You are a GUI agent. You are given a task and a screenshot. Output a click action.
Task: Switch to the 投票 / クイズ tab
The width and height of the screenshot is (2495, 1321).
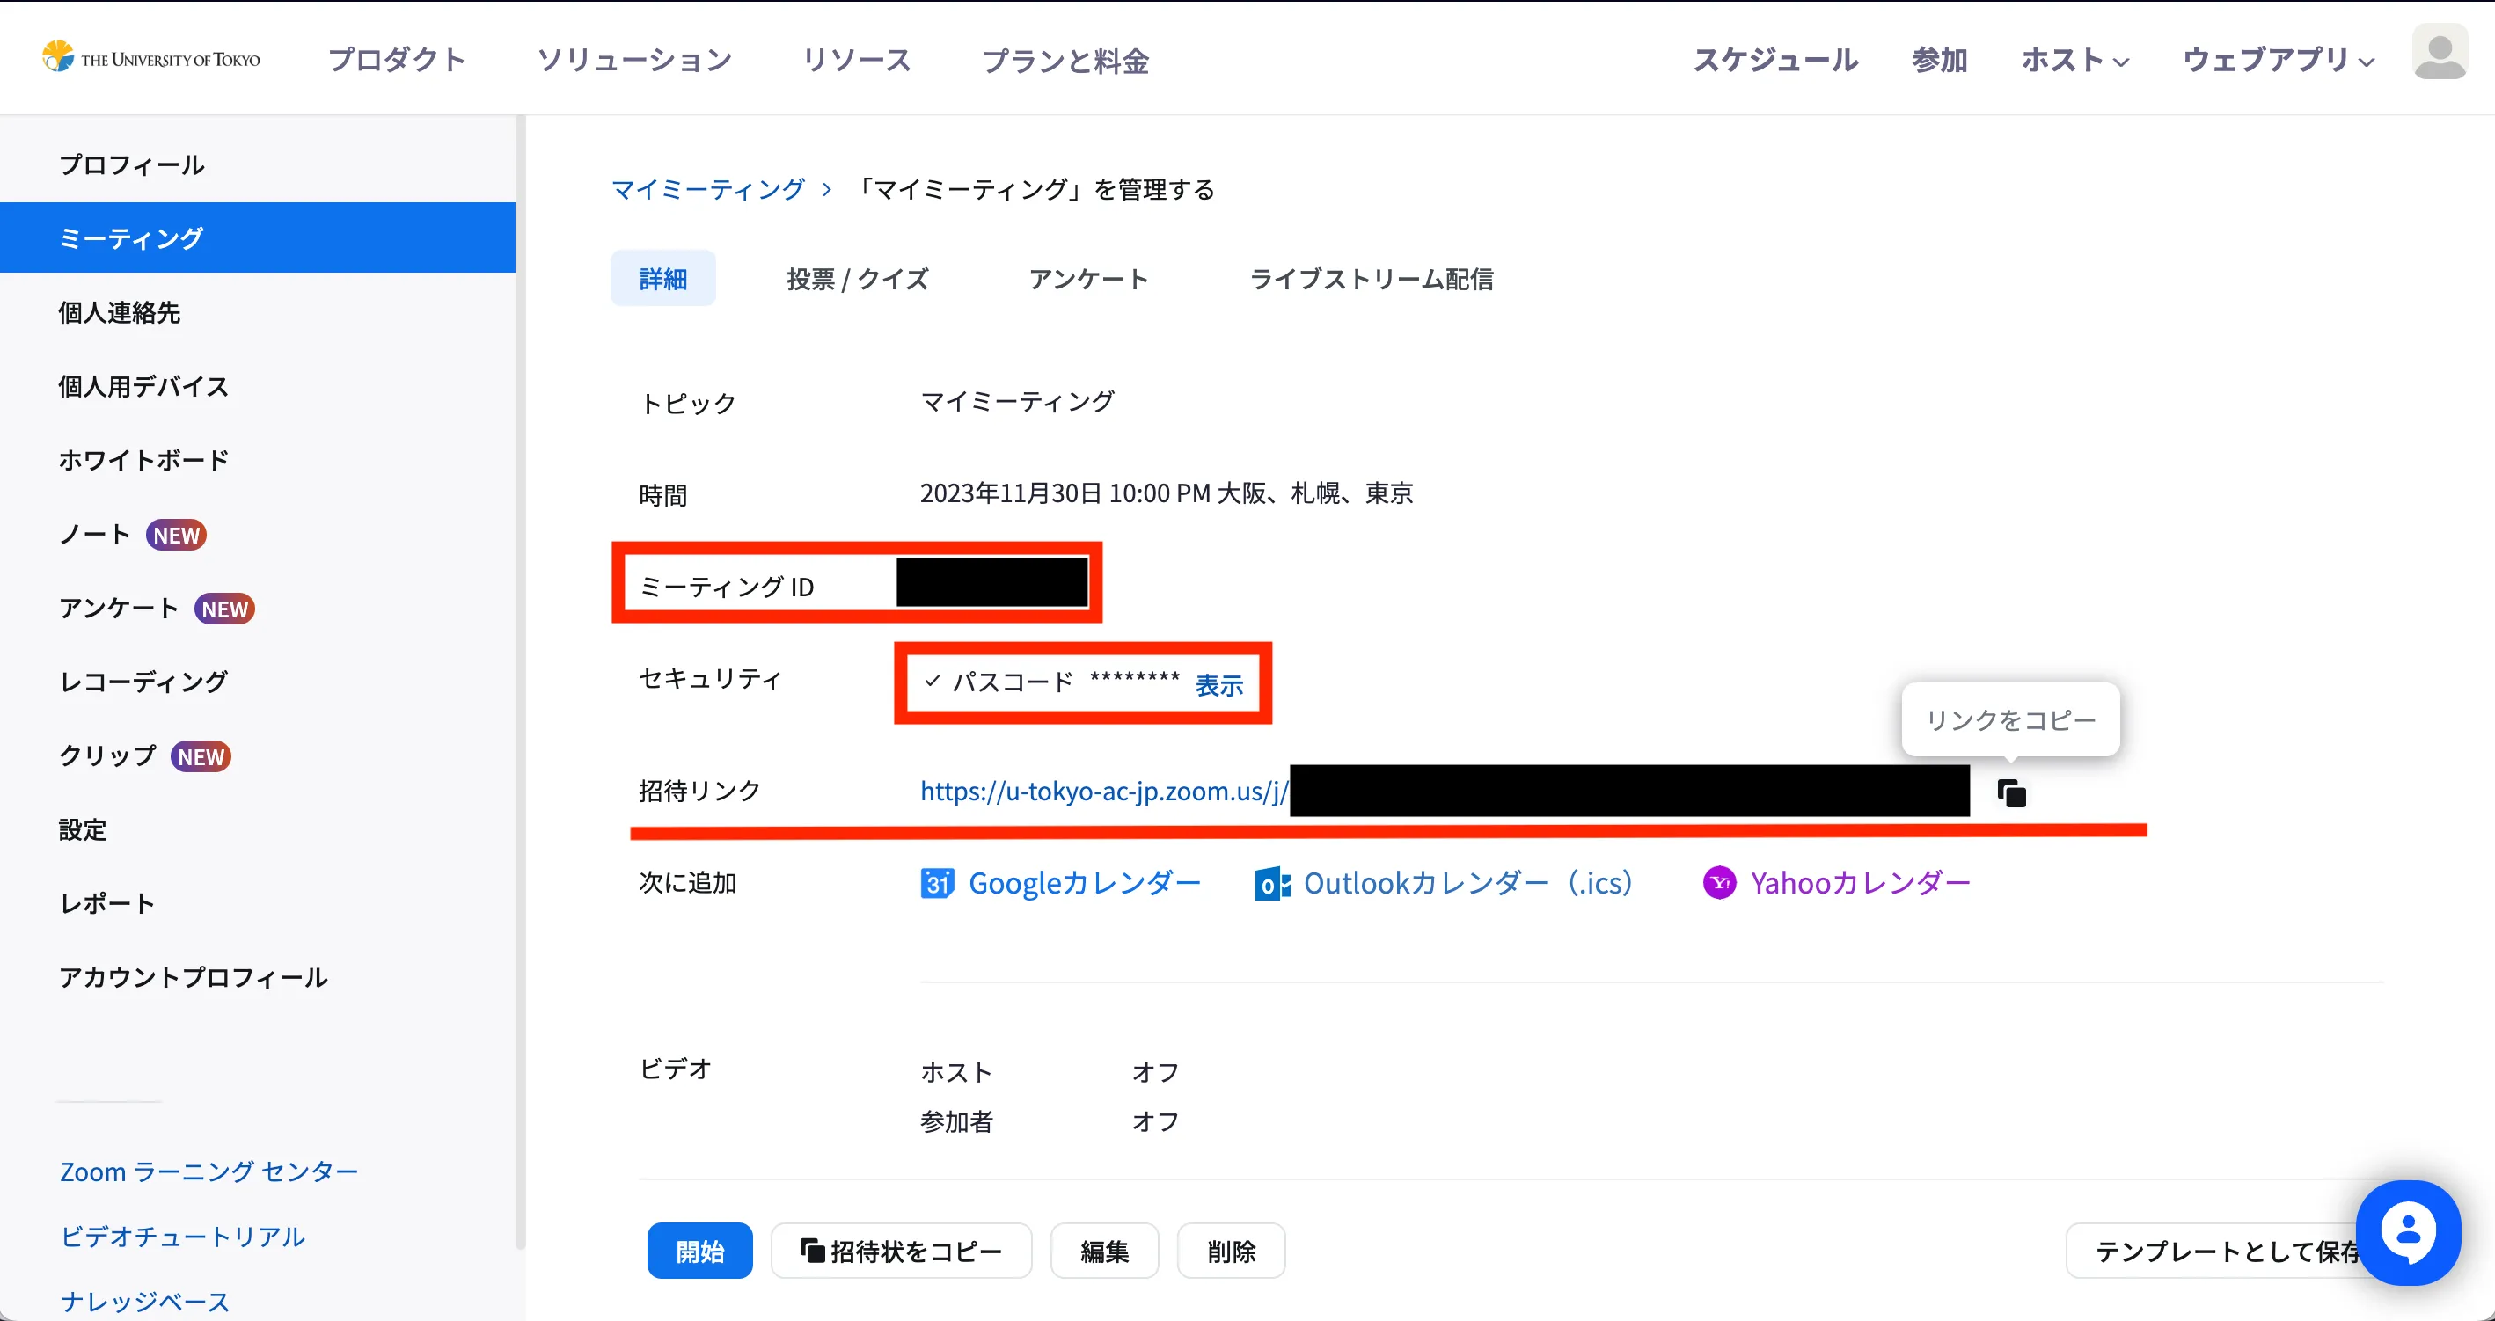[857, 279]
